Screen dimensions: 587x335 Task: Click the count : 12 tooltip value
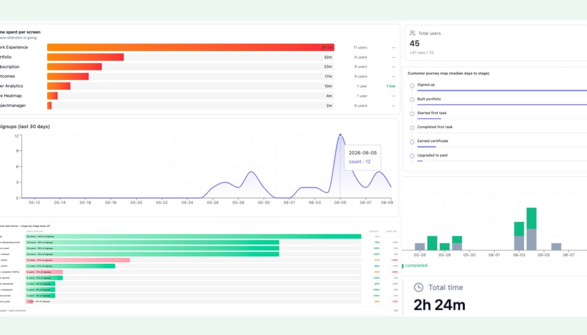pyautogui.click(x=359, y=162)
